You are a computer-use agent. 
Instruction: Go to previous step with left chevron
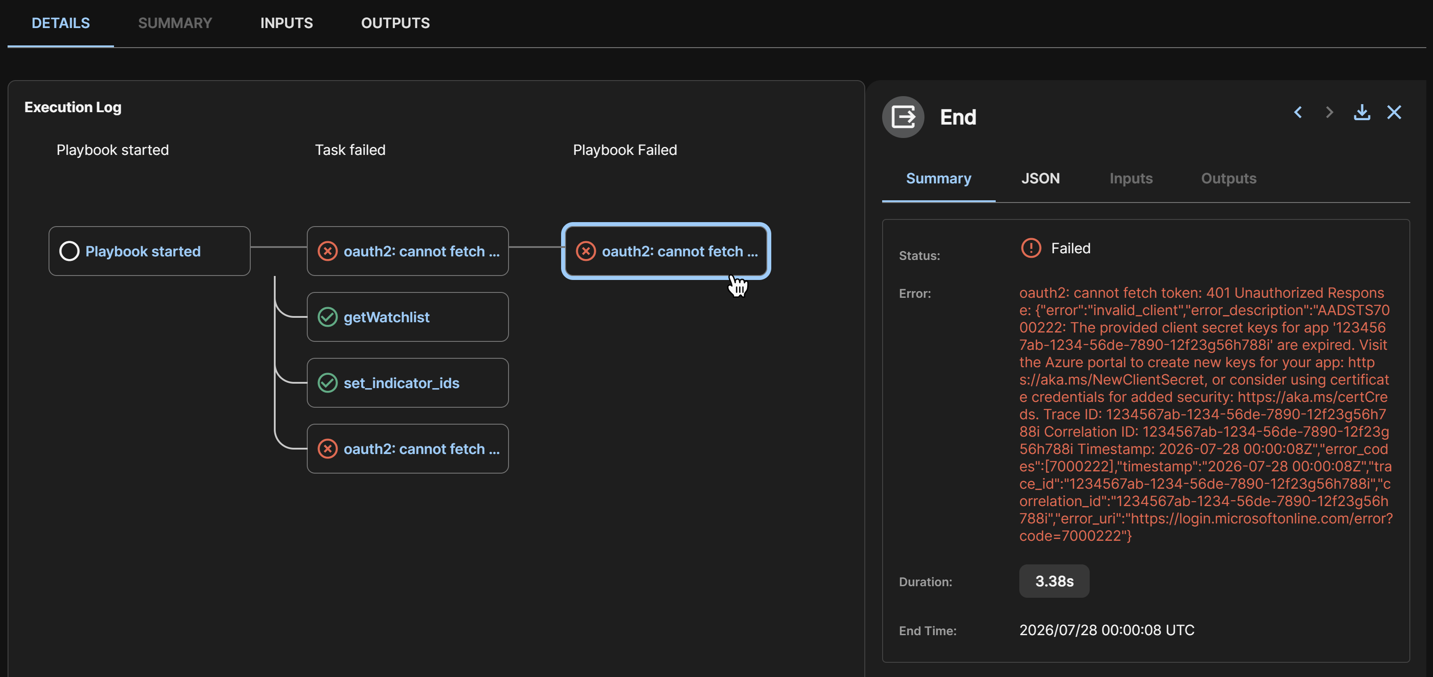tap(1298, 112)
